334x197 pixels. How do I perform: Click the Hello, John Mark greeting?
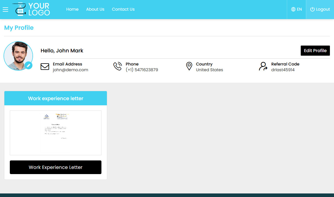[x=62, y=50]
